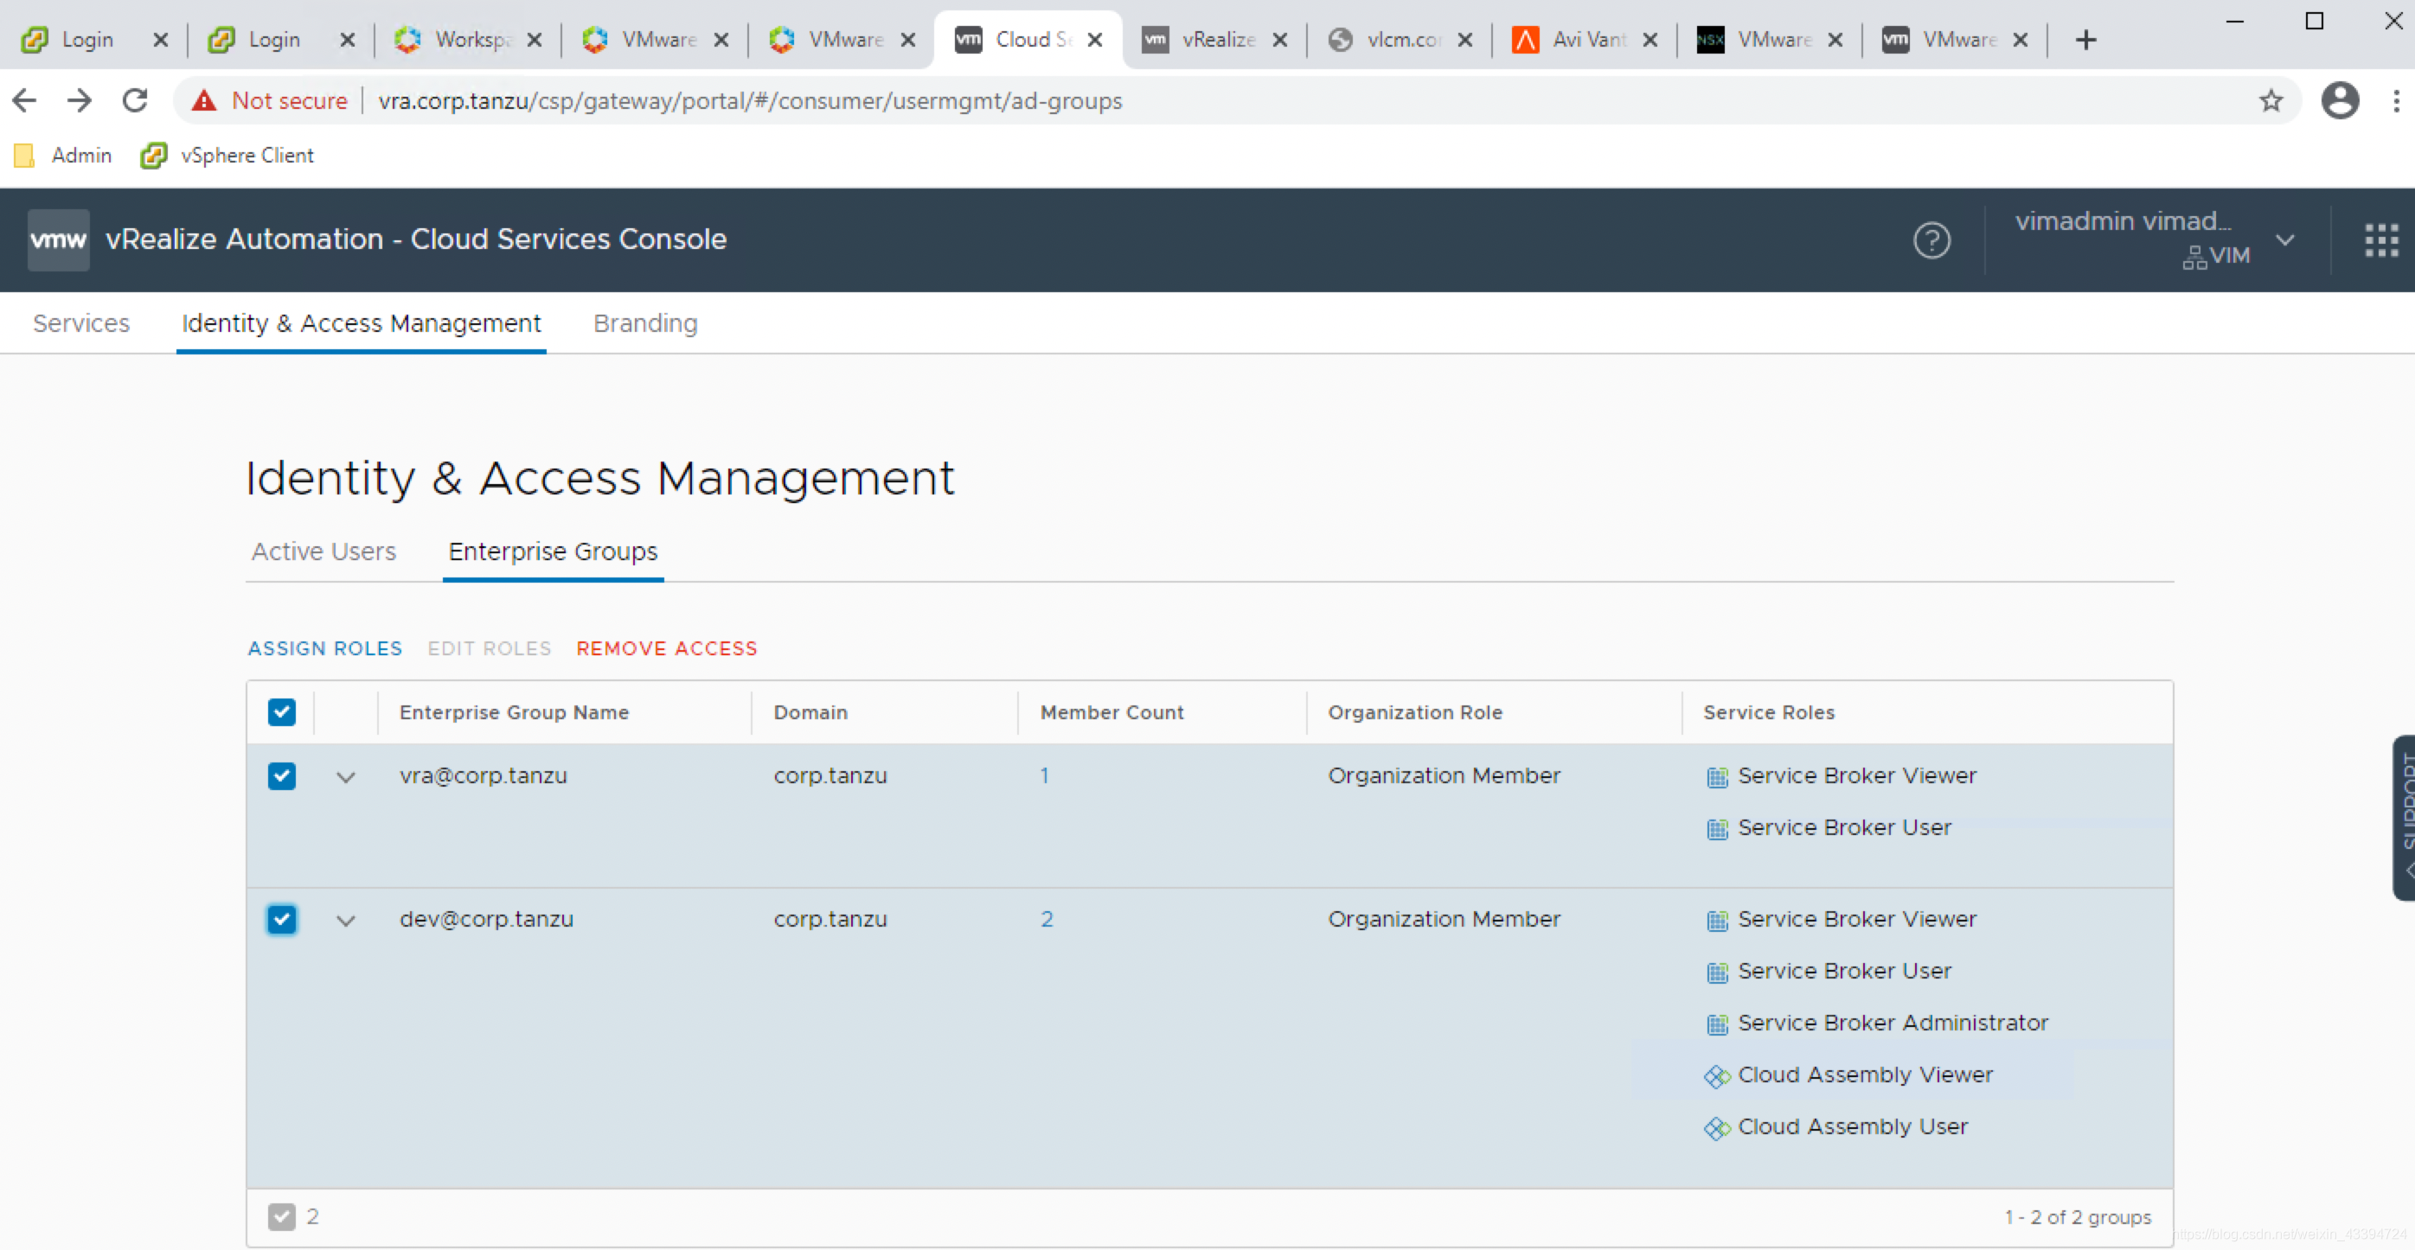Open the vimadmin user account dropdown
This screenshot has height=1250, width=2415.
click(2284, 239)
